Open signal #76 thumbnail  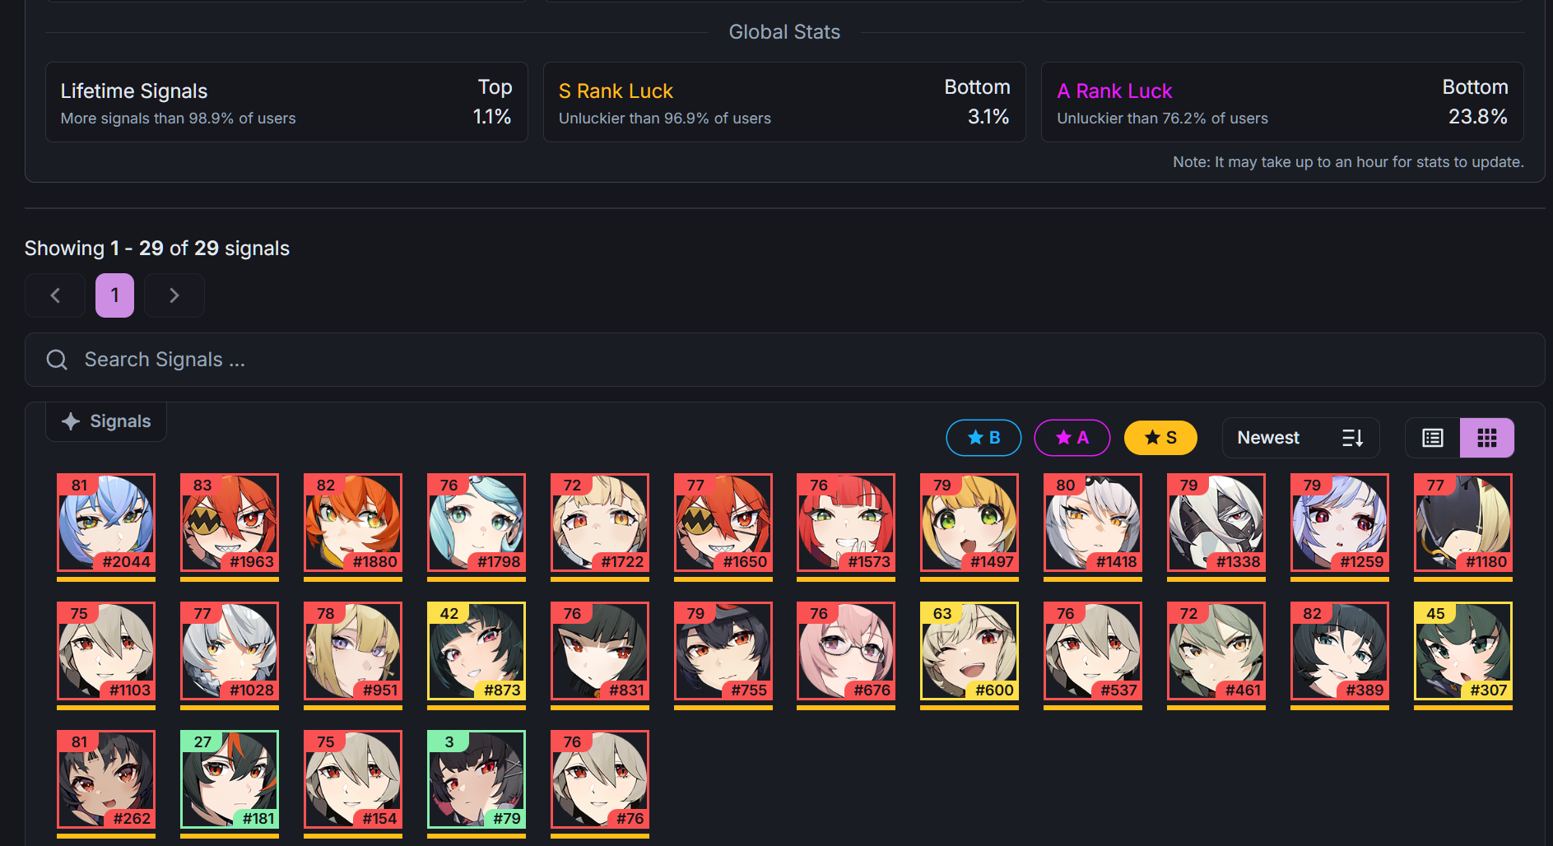(600, 779)
